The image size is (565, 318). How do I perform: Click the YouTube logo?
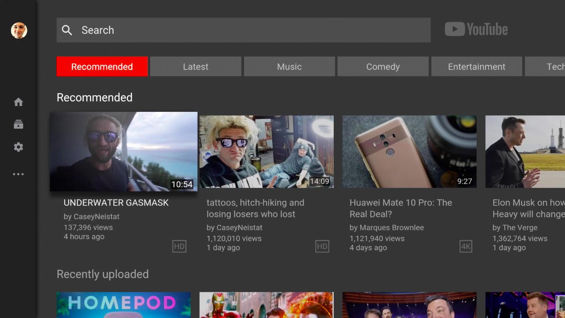(x=476, y=29)
